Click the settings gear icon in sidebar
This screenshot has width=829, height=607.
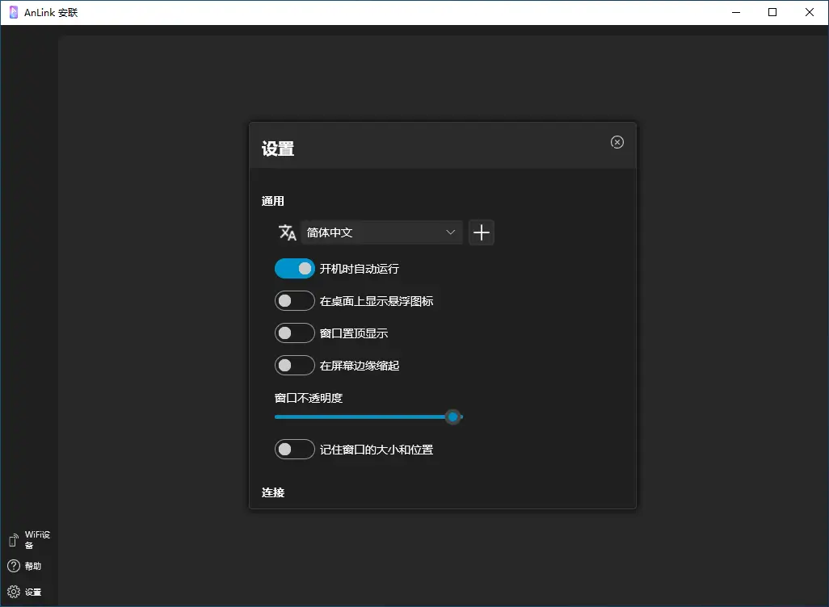[14, 592]
